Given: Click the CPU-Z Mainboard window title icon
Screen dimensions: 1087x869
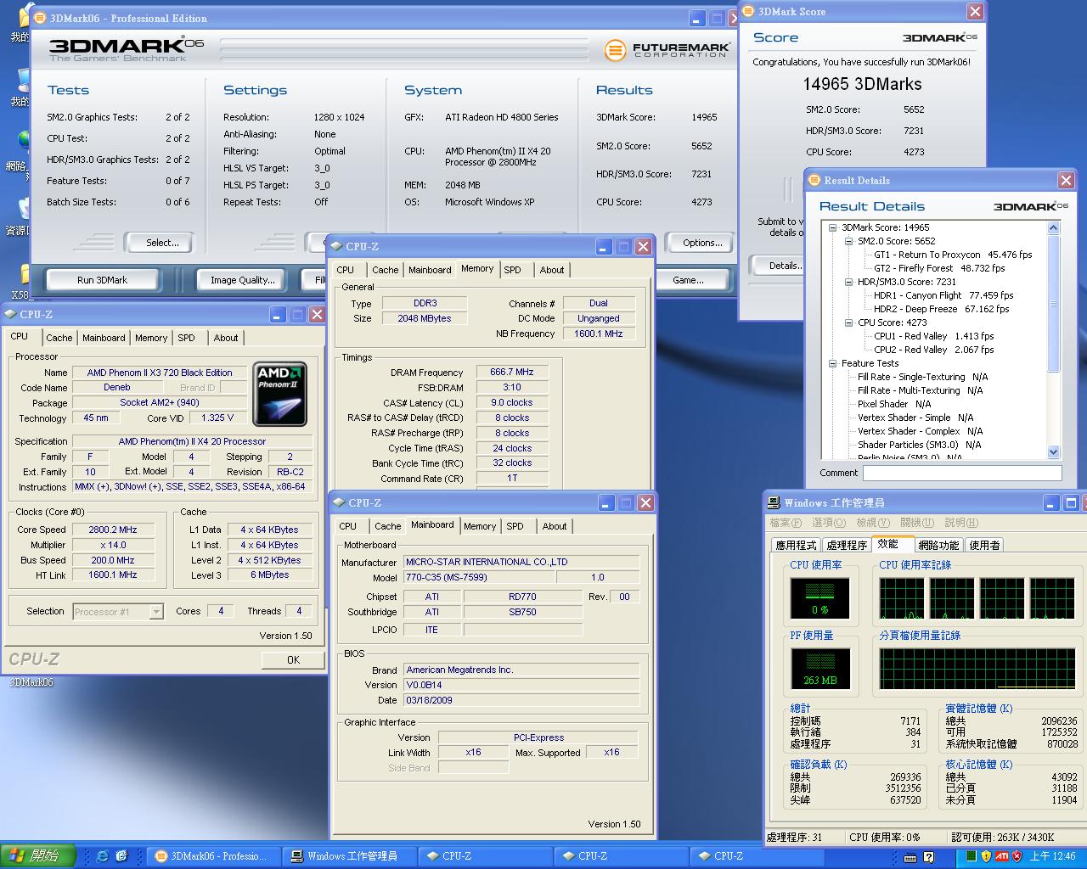Looking at the screenshot, I should [x=339, y=502].
